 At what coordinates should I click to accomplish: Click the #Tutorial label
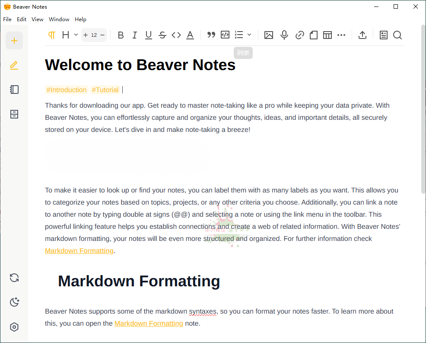(105, 90)
